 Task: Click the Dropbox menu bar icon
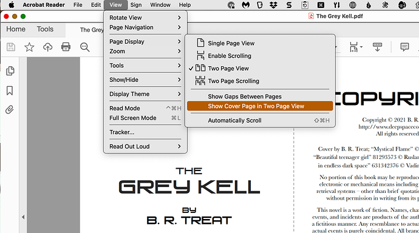pyautogui.click(x=273, y=5)
